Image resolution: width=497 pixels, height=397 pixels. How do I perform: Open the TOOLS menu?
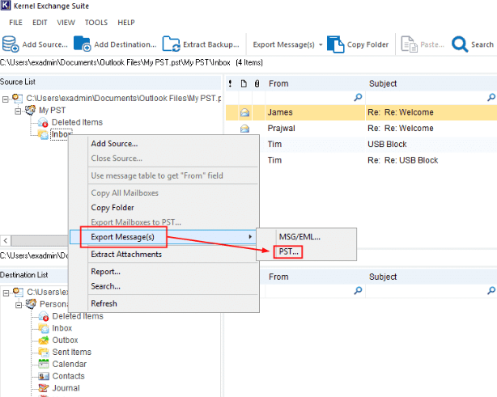coord(96,22)
